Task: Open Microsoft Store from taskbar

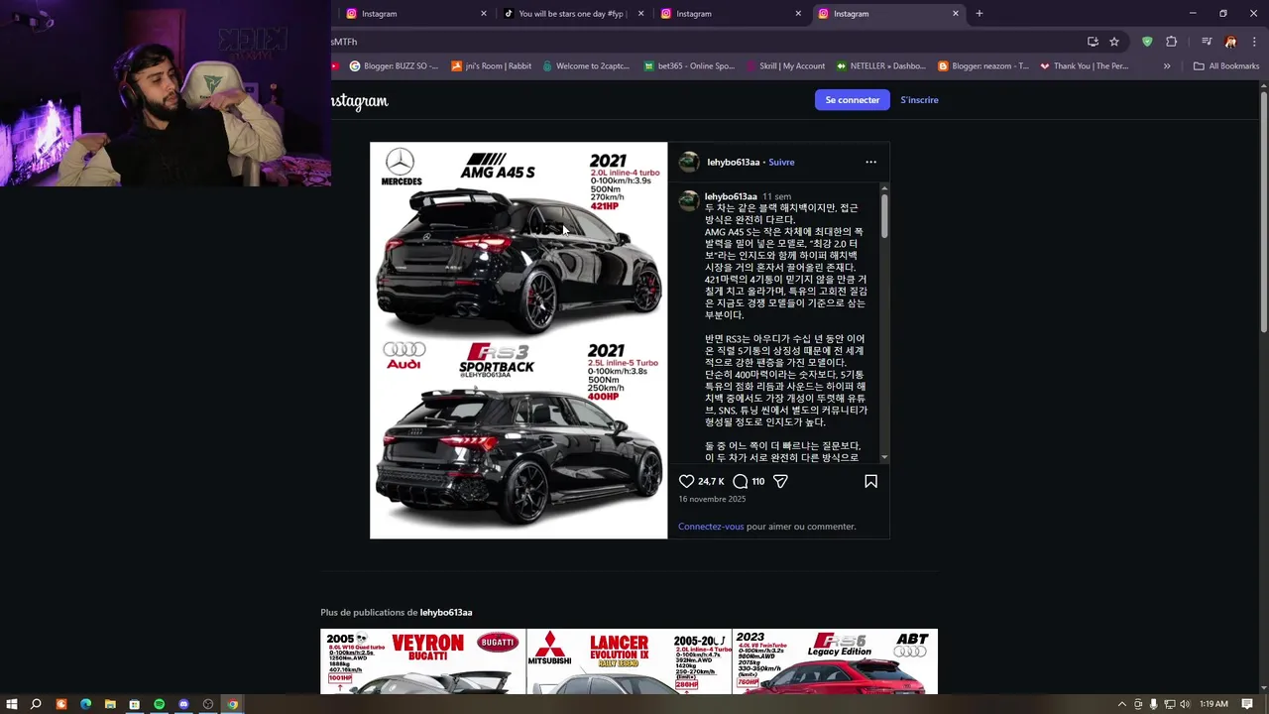Action: point(134,704)
